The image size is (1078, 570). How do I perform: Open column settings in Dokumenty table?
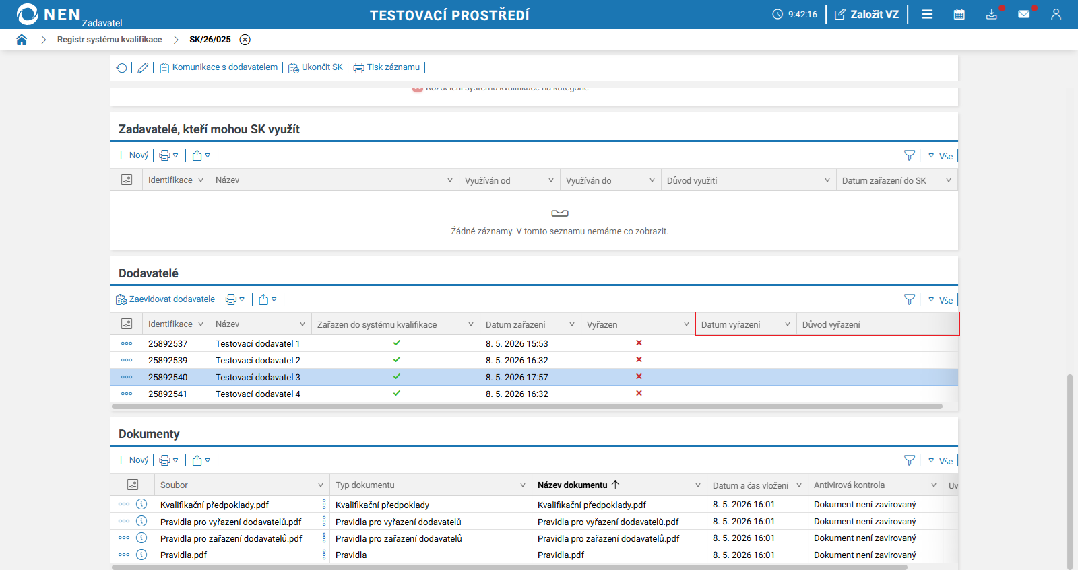pyautogui.click(x=133, y=485)
